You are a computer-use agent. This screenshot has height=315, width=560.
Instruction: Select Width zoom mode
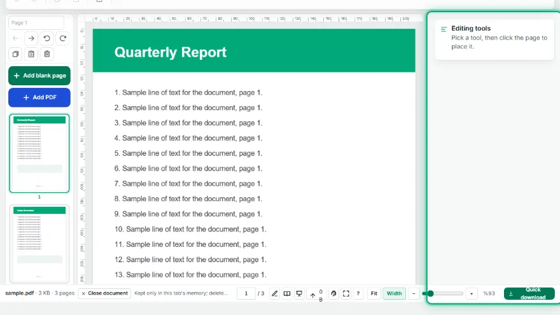[395, 293]
